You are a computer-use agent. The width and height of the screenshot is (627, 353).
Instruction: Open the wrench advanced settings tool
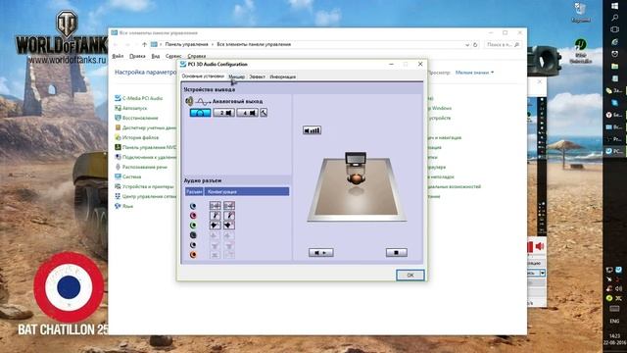tap(264, 113)
